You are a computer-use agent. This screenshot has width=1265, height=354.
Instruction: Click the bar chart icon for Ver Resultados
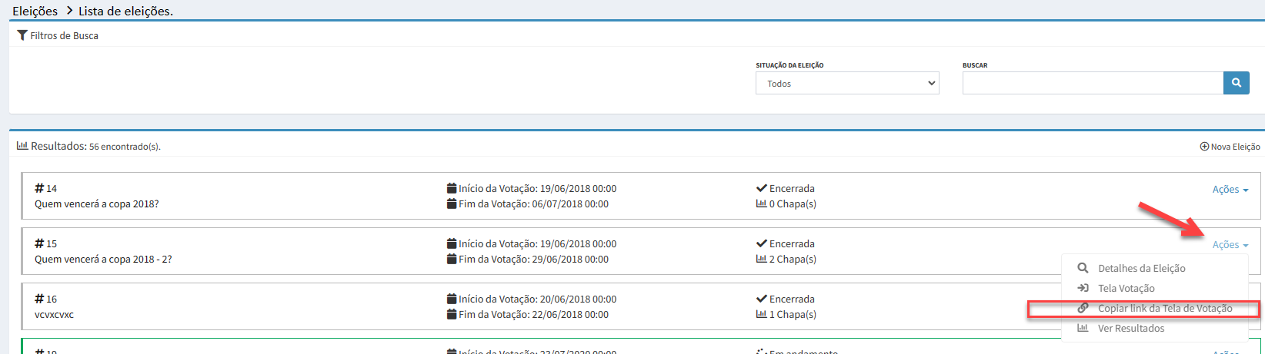(1083, 328)
